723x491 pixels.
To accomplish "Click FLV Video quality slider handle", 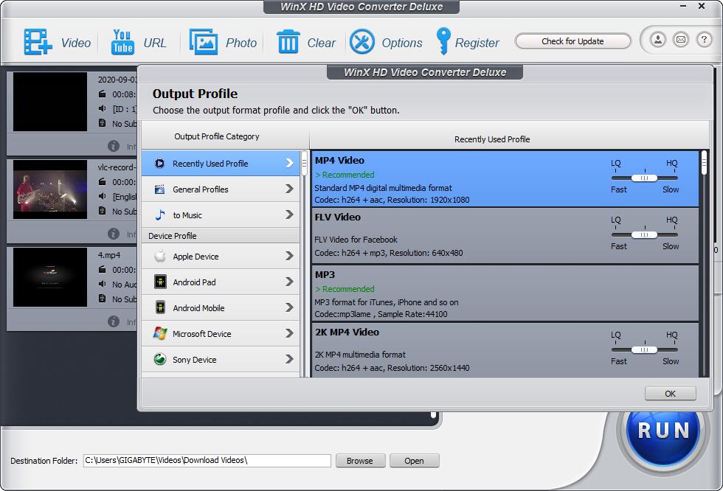I will point(644,235).
